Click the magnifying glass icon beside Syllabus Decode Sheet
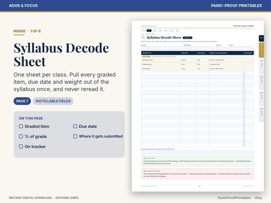271x203 pixels. click(x=143, y=37)
